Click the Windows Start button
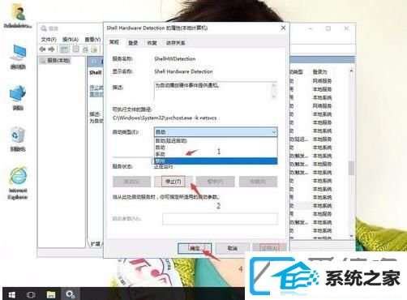Viewport: 407px width, 300px height. click(x=11, y=294)
